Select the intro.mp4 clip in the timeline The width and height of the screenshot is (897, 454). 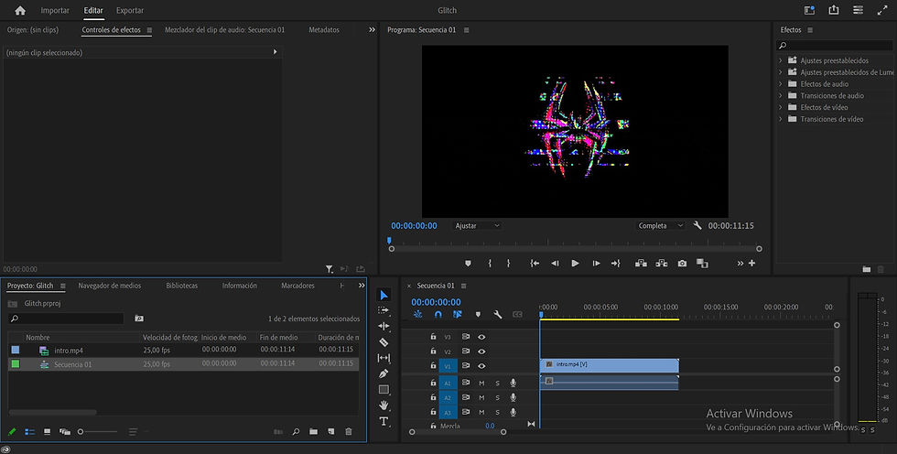coord(609,365)
